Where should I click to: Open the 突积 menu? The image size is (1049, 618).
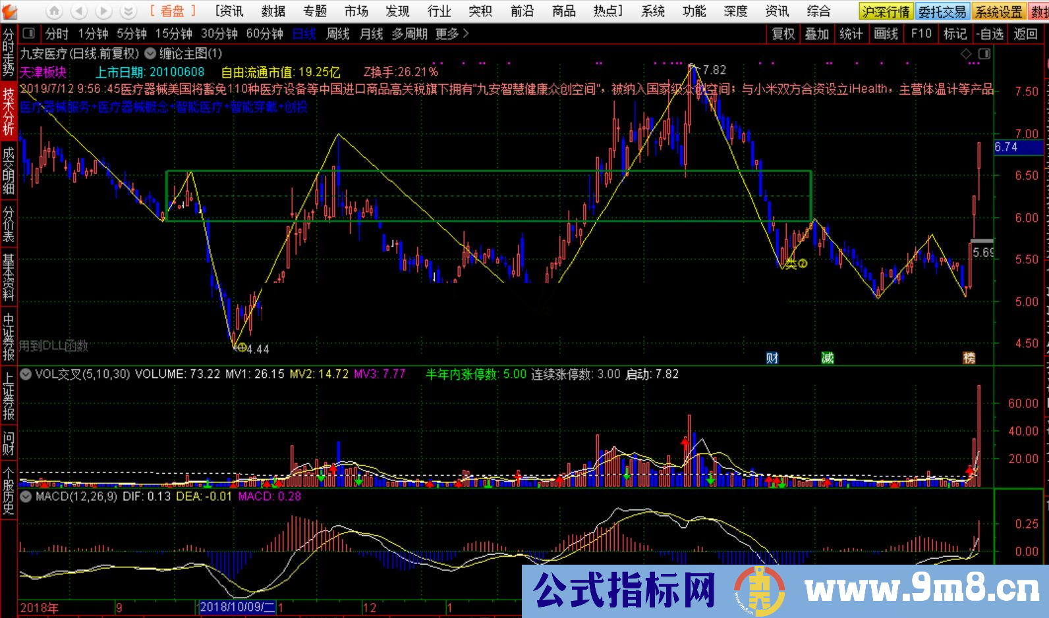pos(480,11)
